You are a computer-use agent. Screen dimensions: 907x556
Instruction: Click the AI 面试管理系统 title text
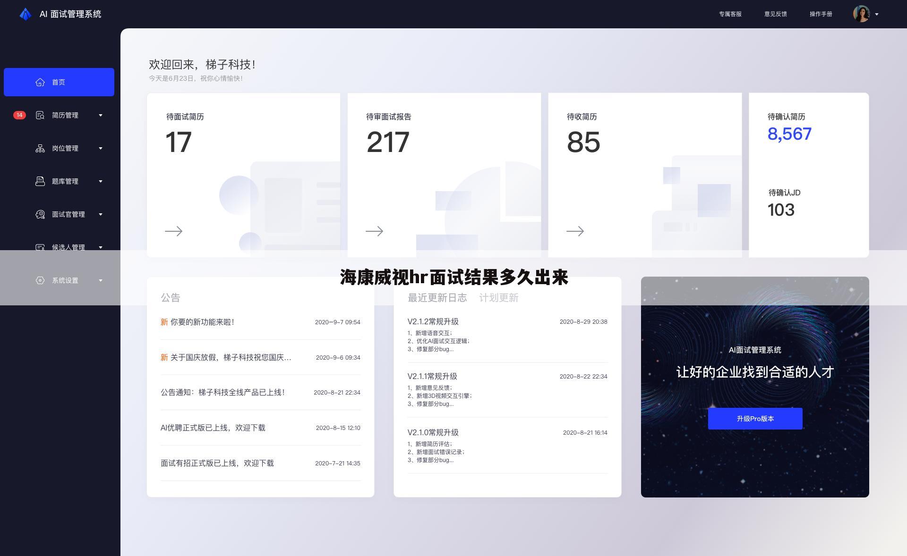[x=70, y=14]
